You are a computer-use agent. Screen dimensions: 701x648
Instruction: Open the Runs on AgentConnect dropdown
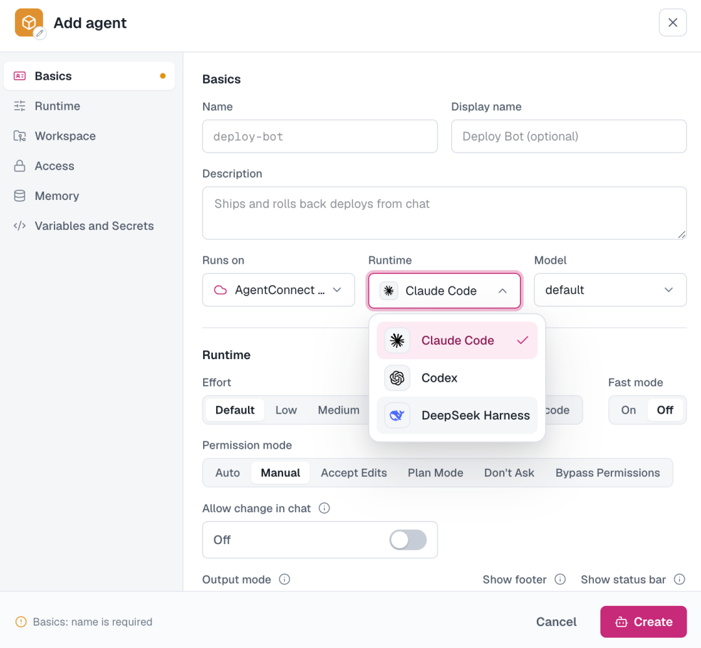[278, 290]
